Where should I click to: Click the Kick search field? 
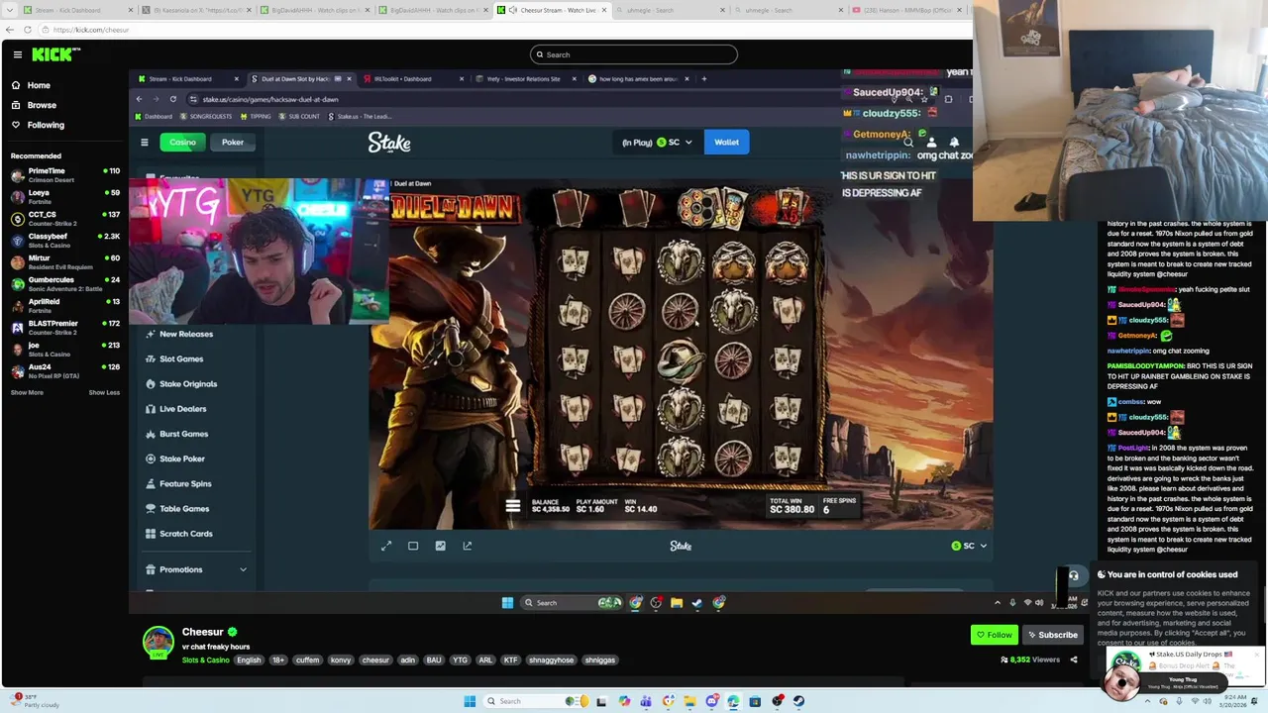point(634,54)
